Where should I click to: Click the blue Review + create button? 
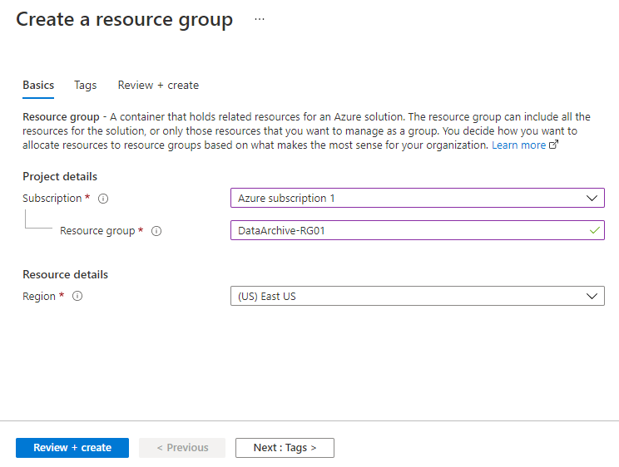[72, 448]
